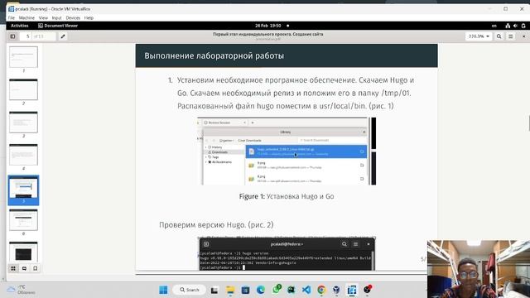
Task: Open PyCharm icon on taskbar
Action: tap(291, 290)
